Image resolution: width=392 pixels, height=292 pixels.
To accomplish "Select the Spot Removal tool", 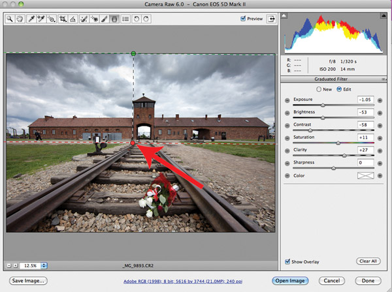I will coord(84,19).
